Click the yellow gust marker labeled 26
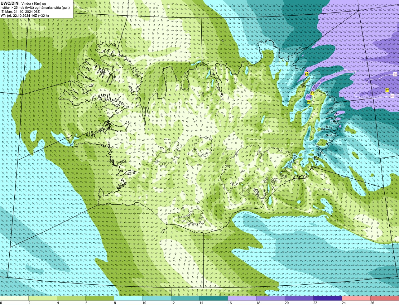399x305 pixels. [307, 74]
